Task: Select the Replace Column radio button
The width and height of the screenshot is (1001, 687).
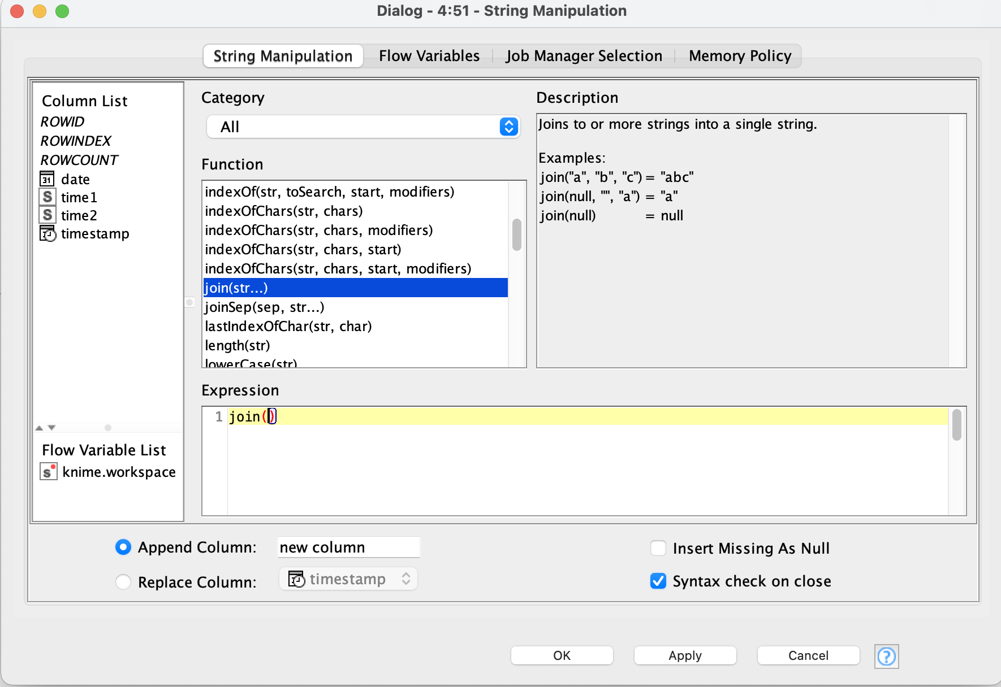Action: point(123,582)
